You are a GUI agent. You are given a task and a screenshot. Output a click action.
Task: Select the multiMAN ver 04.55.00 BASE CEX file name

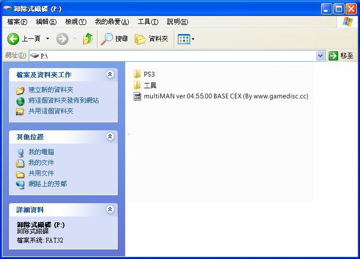tap(226, 96)
